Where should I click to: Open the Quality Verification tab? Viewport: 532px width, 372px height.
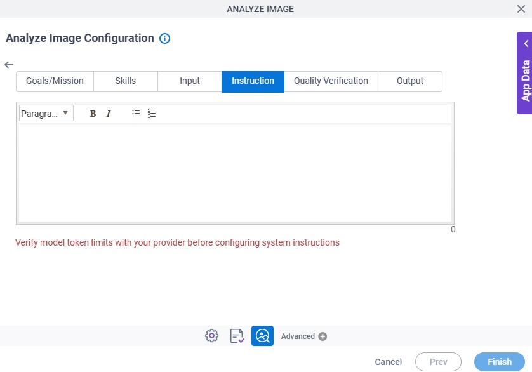[331, 81]
